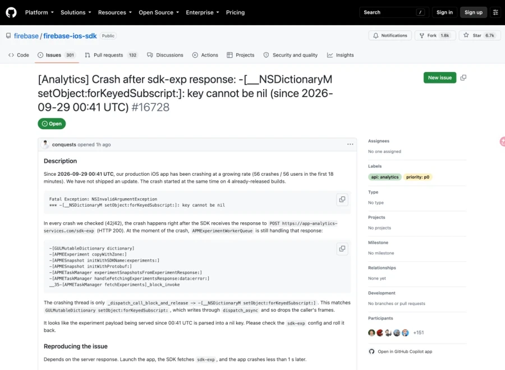Image resolution: width=505 pixels, height=370 pixels.
Task: Open the Pricing page
Action: click(235, 12)
